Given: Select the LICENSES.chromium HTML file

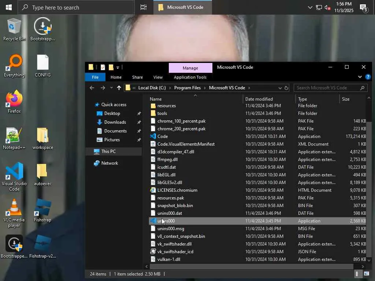Looking at the screenshot, I should pos(177,190).
